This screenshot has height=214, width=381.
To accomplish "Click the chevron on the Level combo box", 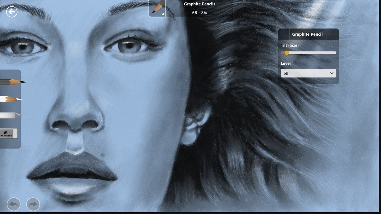I will click(x=332, y=73).
